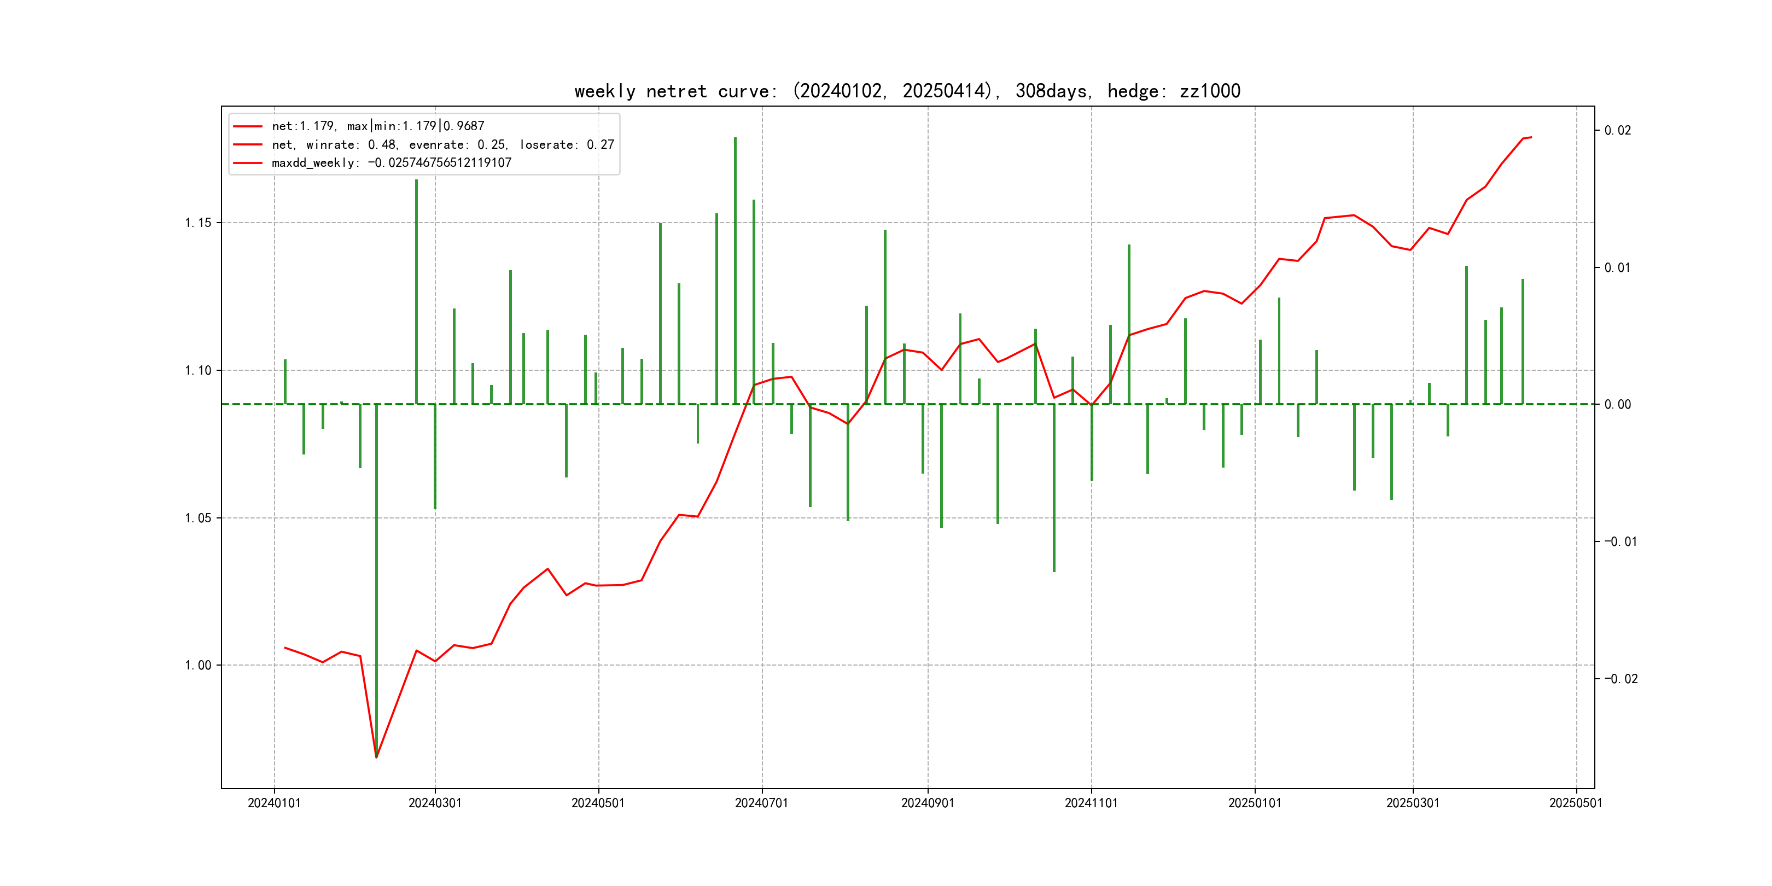Click the 20240101 x-axis date label
This screenshot has width=1772, height=886.
point(274,803)
